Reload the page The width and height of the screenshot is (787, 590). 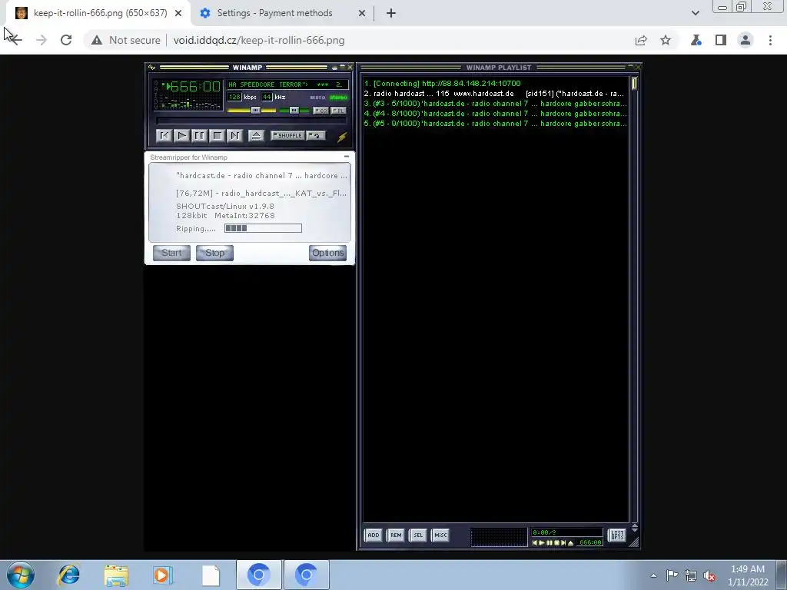[66, 40]
